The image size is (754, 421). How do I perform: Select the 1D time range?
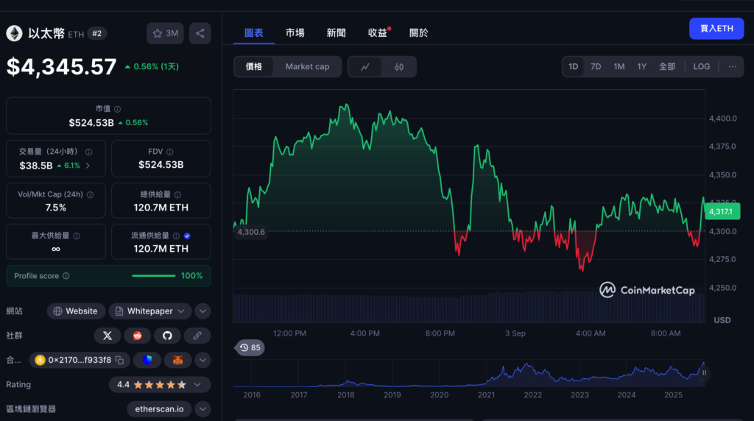[x=573, y=67]
